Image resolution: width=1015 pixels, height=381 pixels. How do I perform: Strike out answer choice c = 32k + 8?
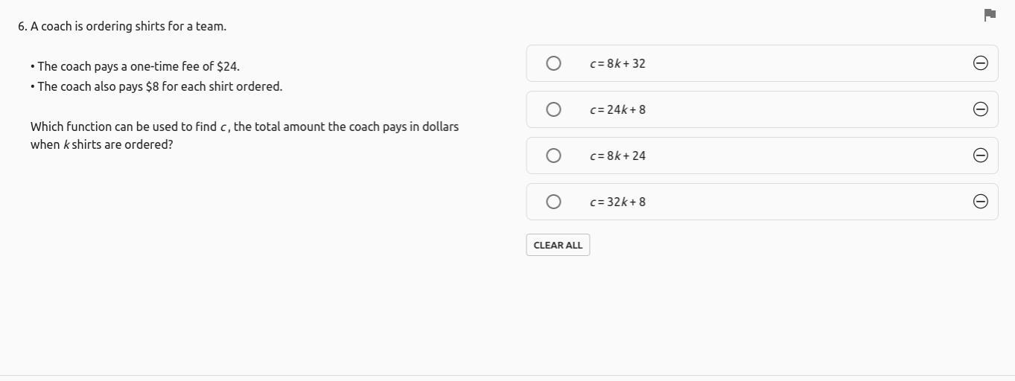pyautogui.click(x=980, y=202)
